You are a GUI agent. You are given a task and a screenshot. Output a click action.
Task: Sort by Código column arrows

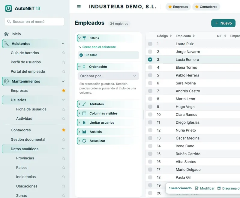click(x=171, y=36)
